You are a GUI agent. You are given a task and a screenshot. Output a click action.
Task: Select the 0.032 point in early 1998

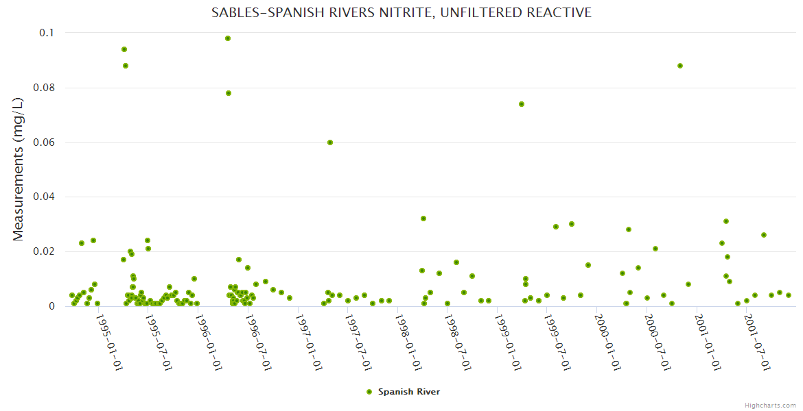tap(423, 219)
